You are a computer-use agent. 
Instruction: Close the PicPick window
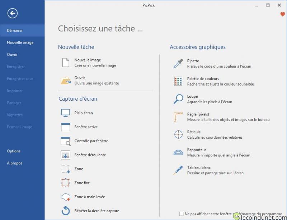pyautogui.click(x=279, y=5)
